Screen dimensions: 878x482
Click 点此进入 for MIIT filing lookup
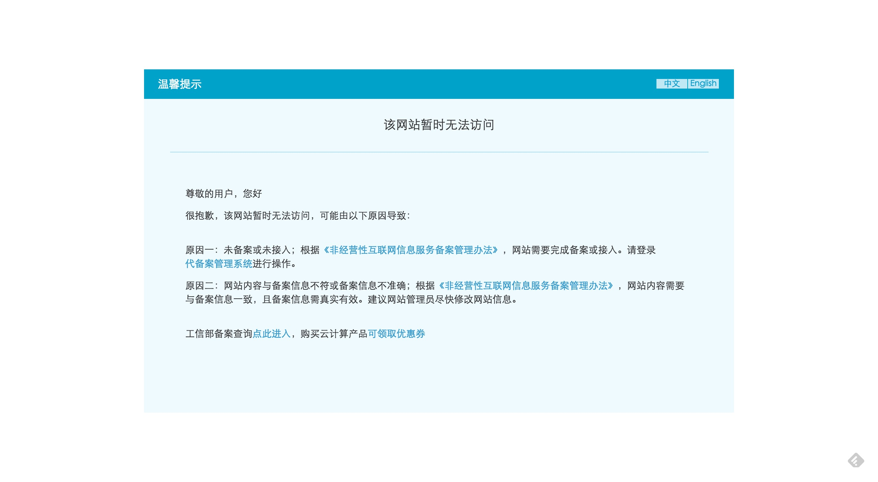[272, 334]
